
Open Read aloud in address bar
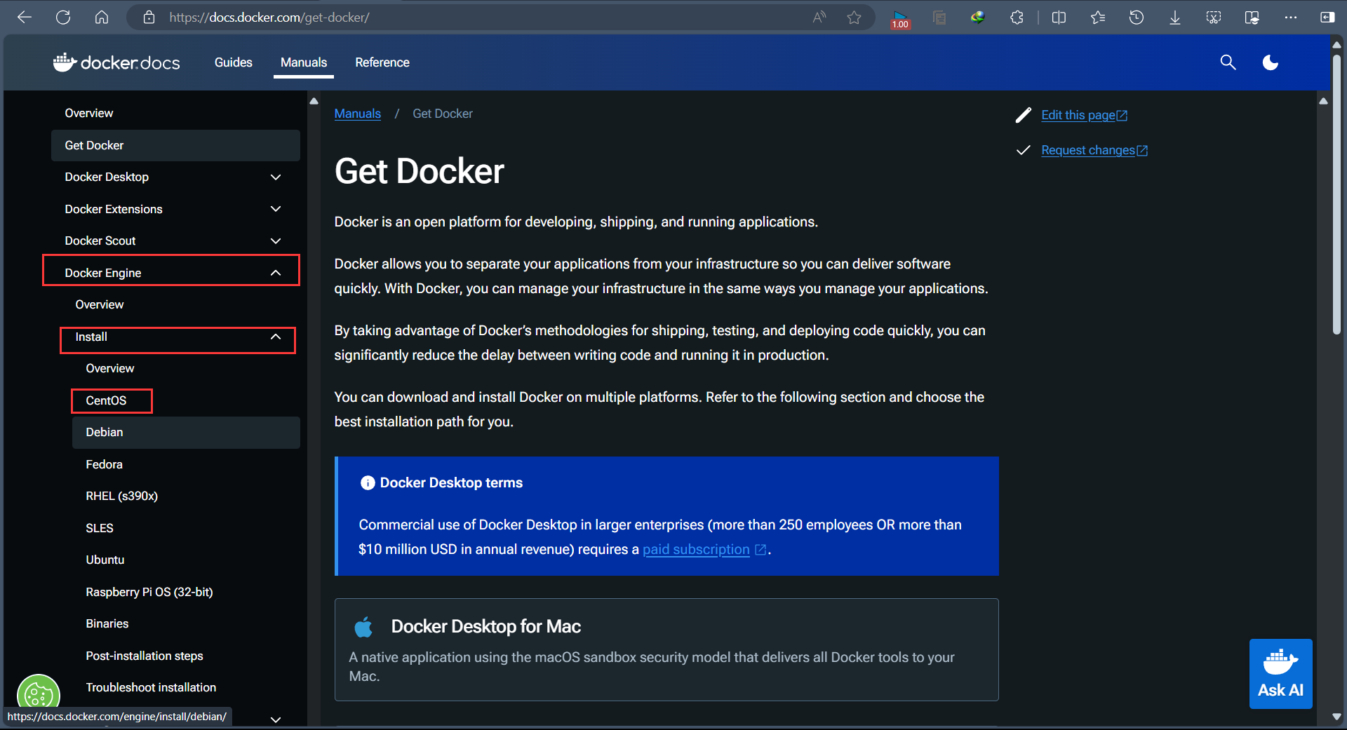click(819, 18)
